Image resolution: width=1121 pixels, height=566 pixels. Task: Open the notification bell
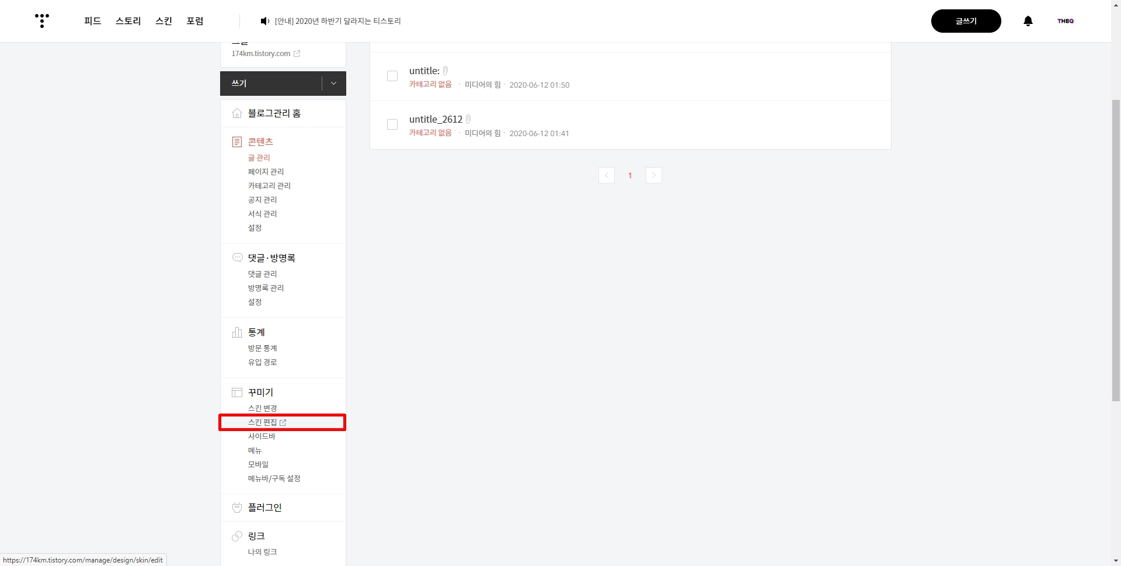(1028, 21)
